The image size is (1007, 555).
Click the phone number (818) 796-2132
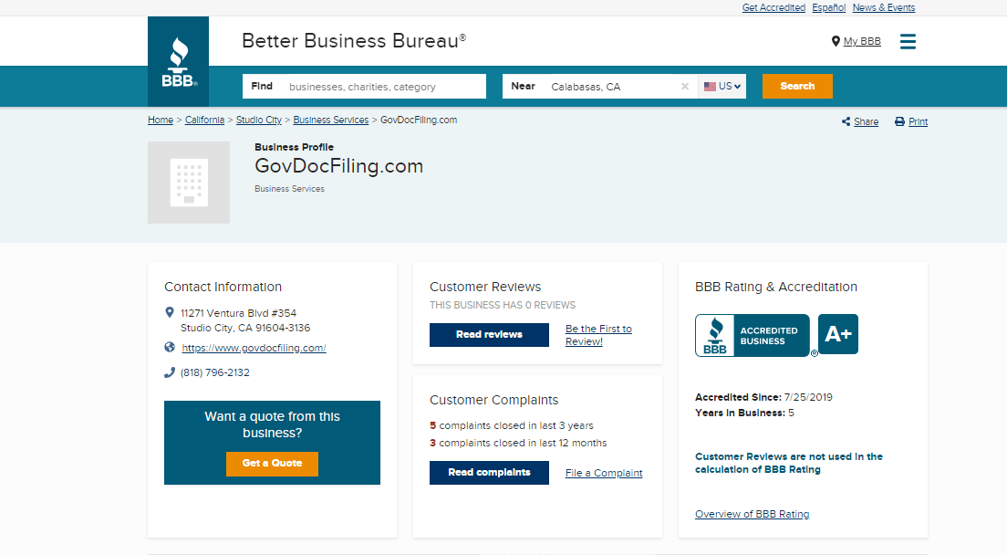pos(215,372)
